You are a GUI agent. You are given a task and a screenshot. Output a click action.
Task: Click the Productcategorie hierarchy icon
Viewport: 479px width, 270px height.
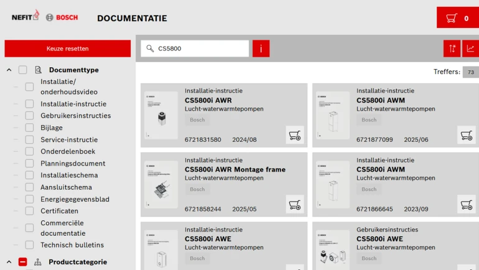(x=37, y=262)
